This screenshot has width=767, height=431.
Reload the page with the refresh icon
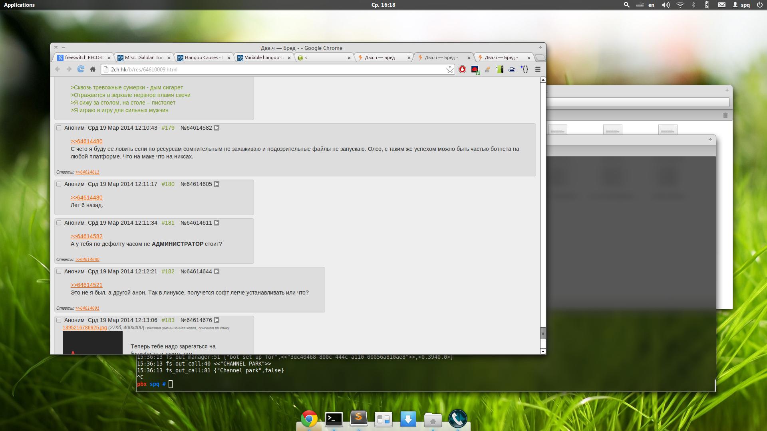tap(81, 69)
